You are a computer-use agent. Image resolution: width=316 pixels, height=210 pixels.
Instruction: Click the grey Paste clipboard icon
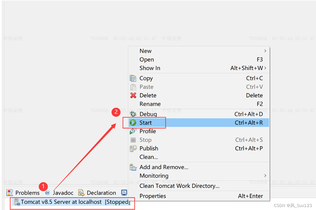coord(133,87)
